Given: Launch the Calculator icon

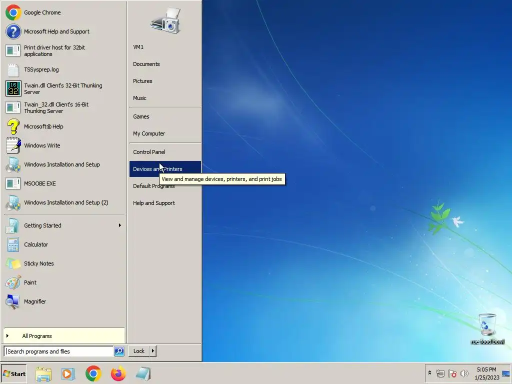Looking at the screenshot, I should tap(13, 244).
